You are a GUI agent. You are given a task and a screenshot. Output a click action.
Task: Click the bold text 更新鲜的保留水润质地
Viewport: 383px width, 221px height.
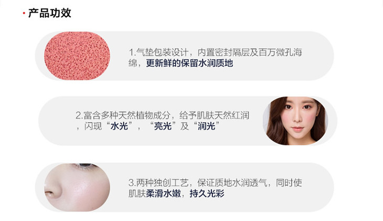coord(189,63)
